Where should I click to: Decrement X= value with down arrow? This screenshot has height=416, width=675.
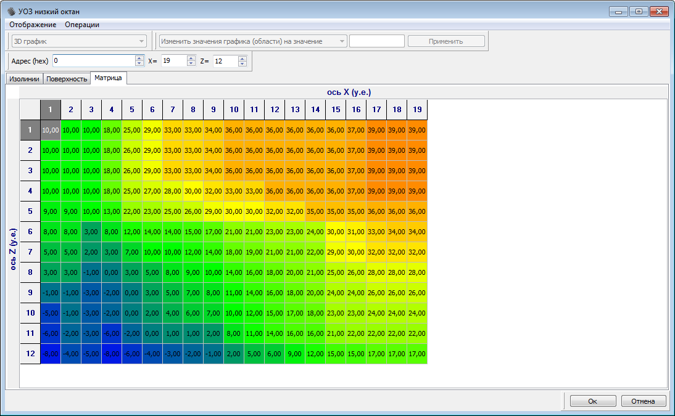pos(191,63)
